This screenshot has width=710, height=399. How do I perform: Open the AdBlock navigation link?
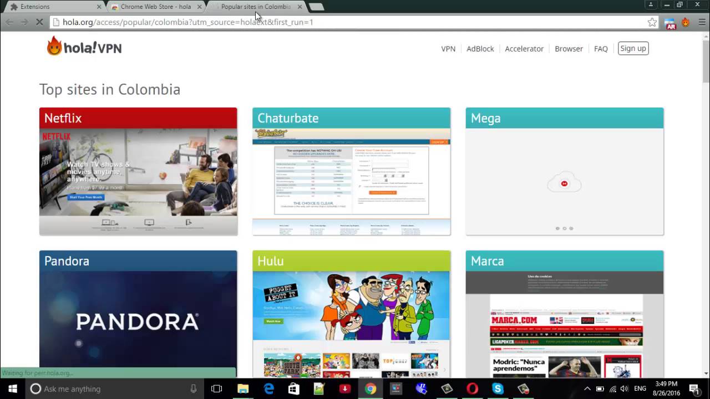click(480, 49)
